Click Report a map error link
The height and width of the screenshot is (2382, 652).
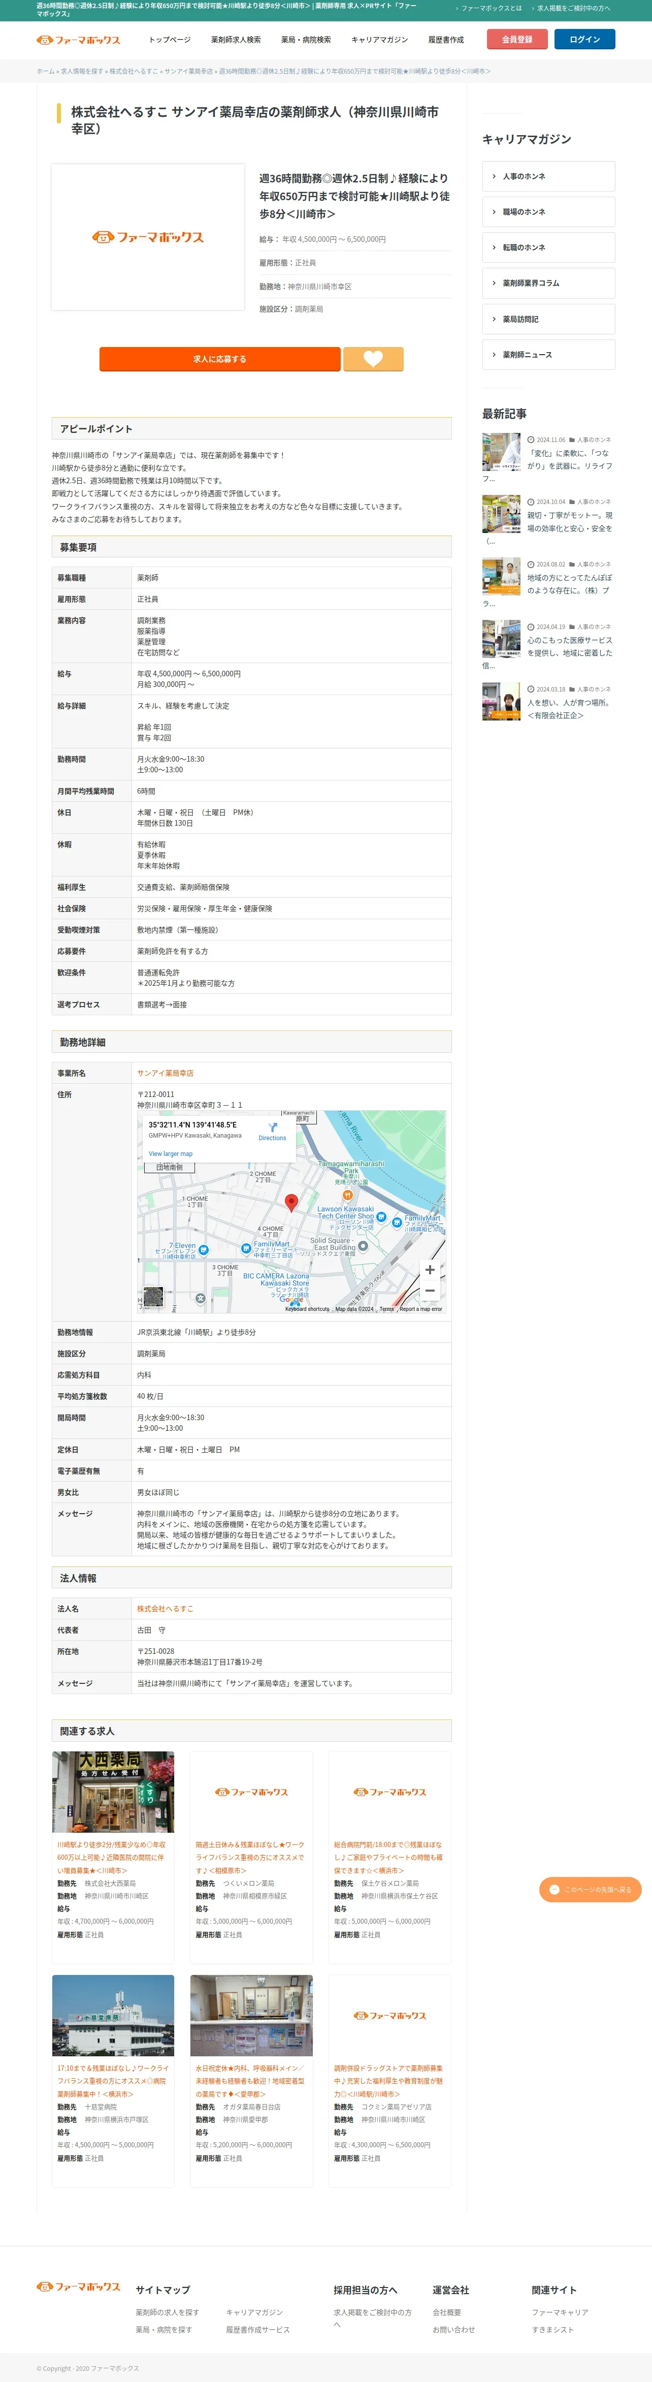[420, 1308]
